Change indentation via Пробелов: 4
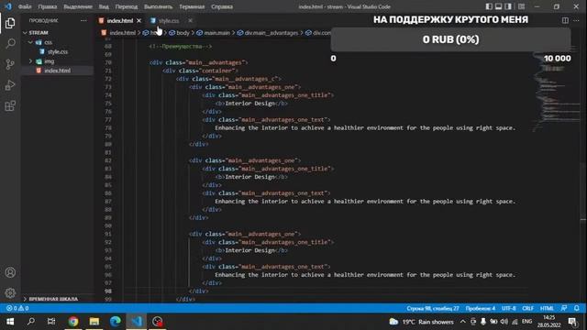Viewport: 587px width, 330px height. [x=481, y=308]
